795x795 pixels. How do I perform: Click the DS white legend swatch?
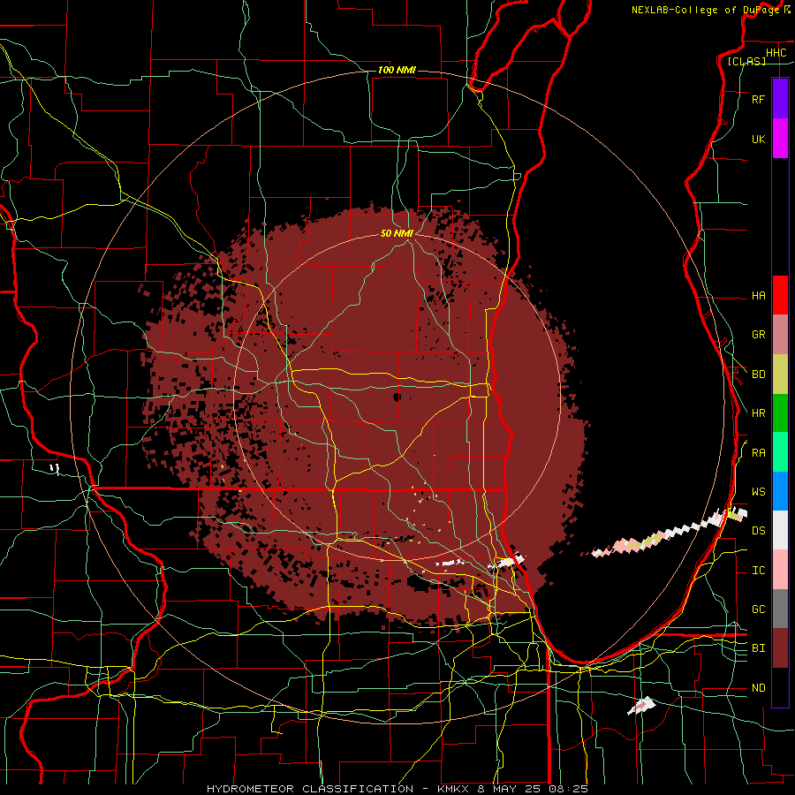(x=780, y=530)
